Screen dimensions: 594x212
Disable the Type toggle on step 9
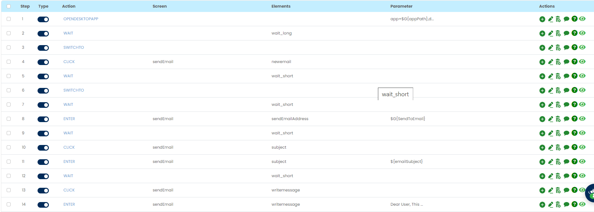tap(43, 133)
